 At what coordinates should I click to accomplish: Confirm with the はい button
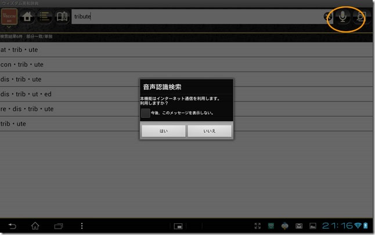click(163, 131)
